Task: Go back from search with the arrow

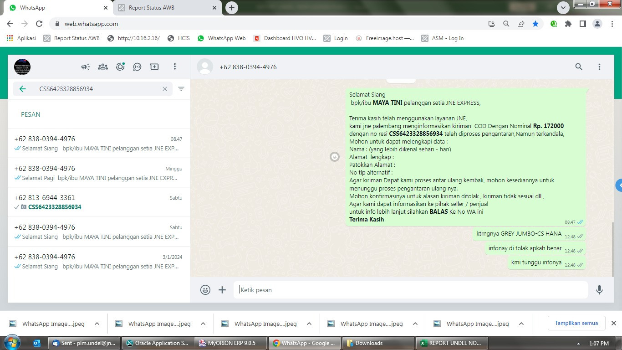Action: 23,89
